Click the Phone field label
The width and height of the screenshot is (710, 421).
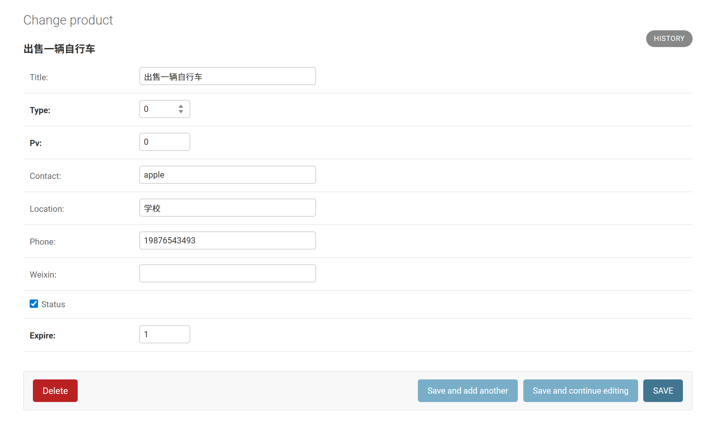[x=43, y=242]
